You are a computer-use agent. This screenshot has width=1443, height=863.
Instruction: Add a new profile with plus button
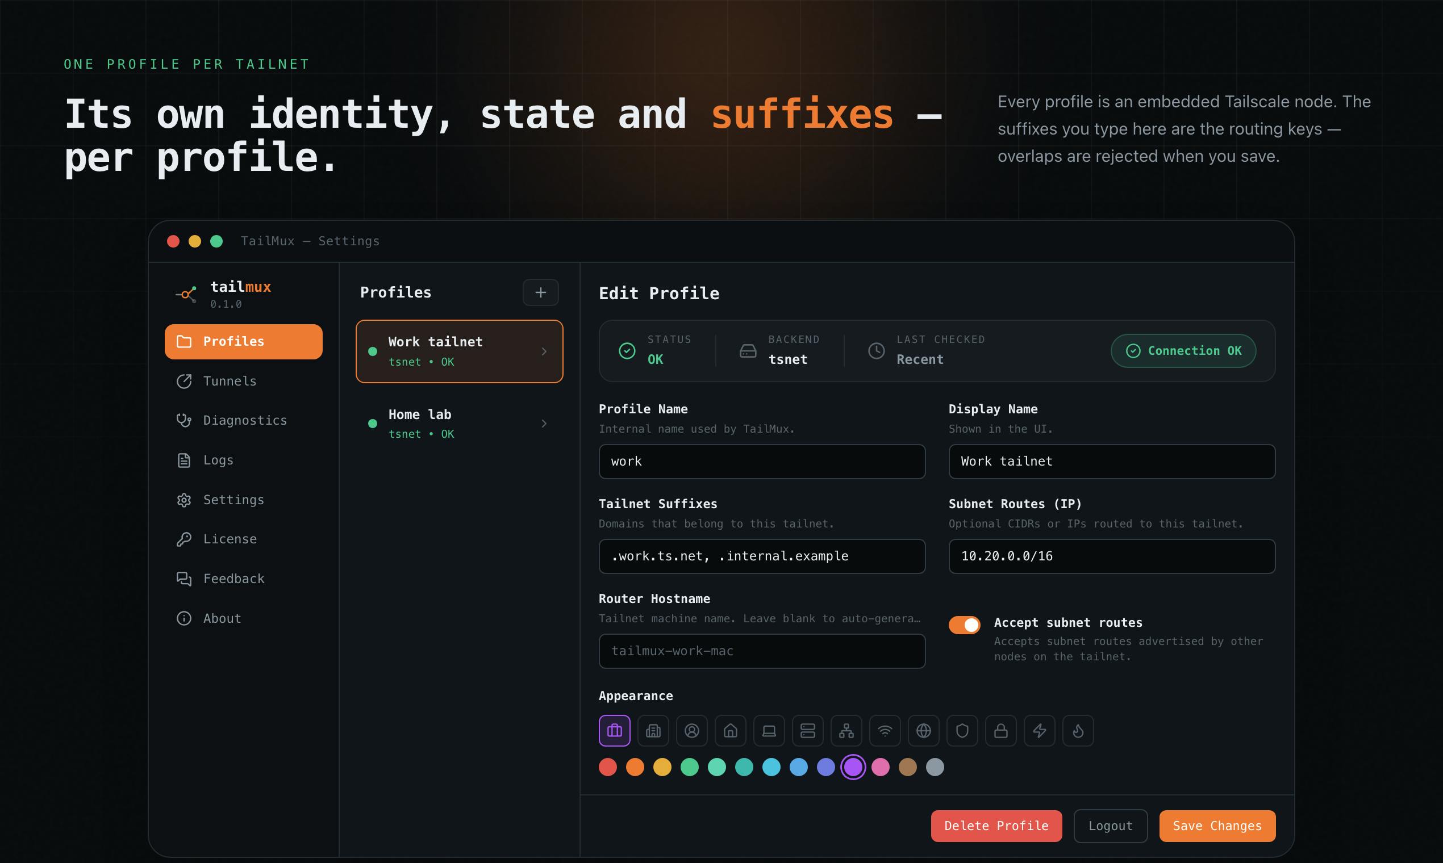(540, 292)
